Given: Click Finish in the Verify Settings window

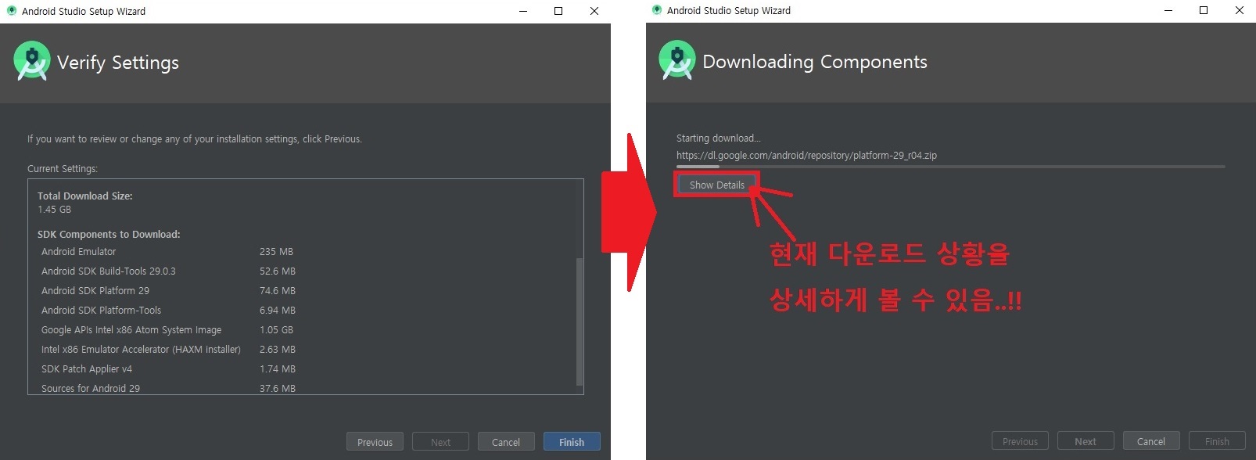Looking at the screenshot, I should 572,442.
